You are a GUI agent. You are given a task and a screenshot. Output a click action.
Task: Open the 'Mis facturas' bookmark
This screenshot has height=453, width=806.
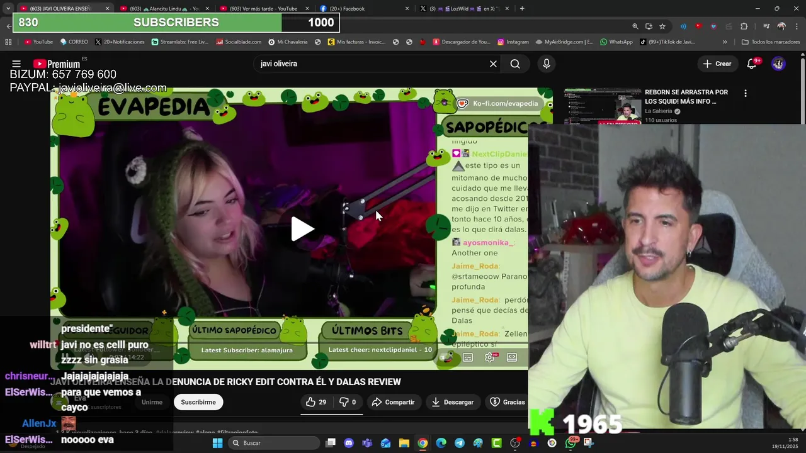tap(356, 42)
